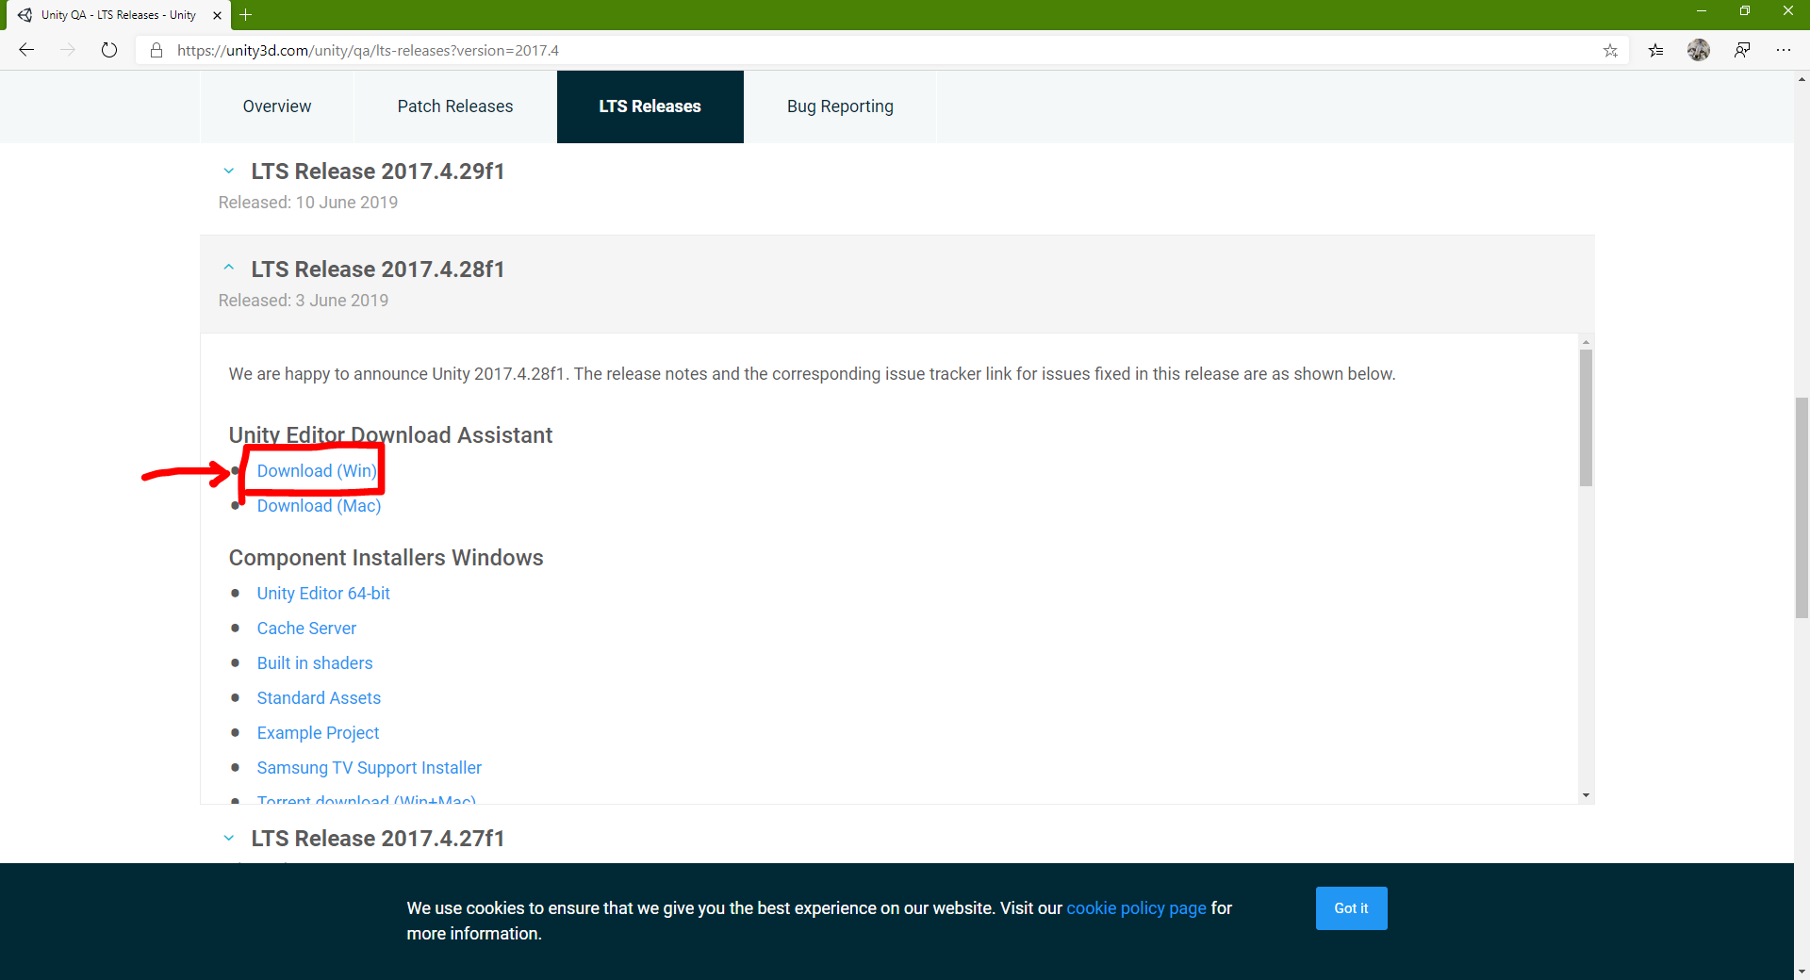Screen dimensions: 1810x980
Task: Collapse LTS Release 2017.4.28f1 chevron
Action: click(x=228, y=268)
